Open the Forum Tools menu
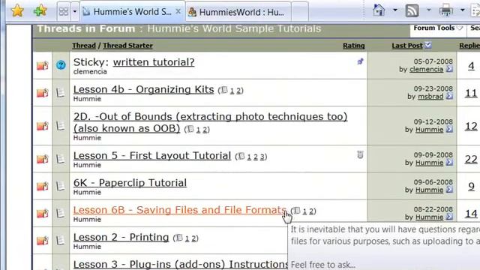The width and height of the screenshot is (480, 270). coord(438,28)
